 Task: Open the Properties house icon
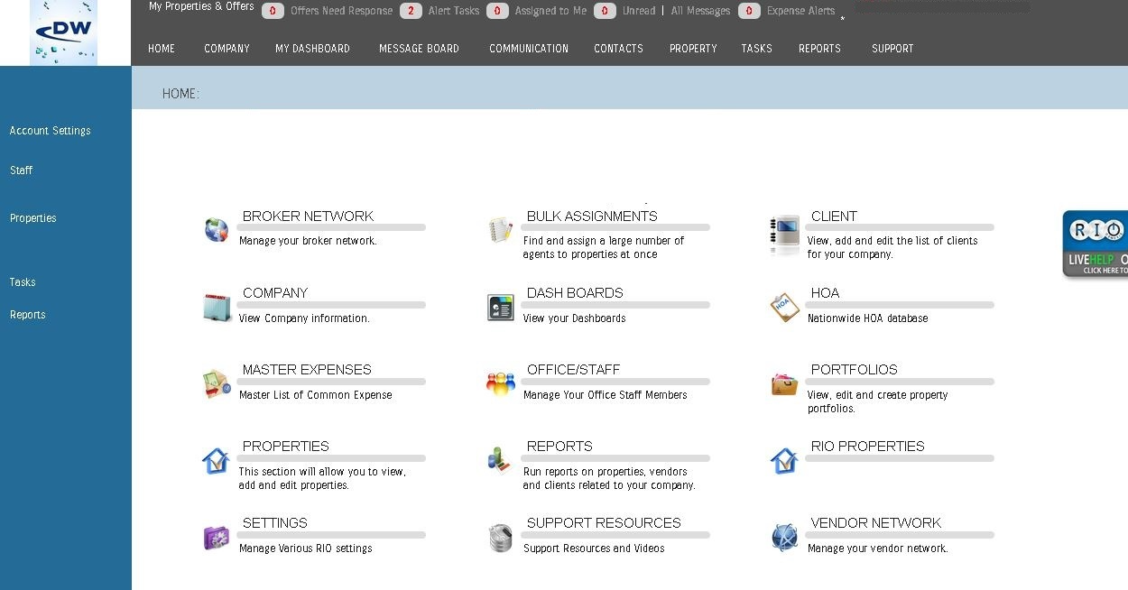click(x=216, y=461)
